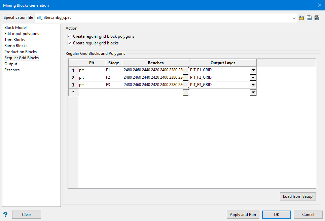
Task: Click the open specification file folder icon
Action: coord(301,18)
